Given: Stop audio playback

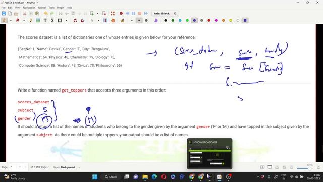Looking at the screenshot, I should click(x=140, y=14).
